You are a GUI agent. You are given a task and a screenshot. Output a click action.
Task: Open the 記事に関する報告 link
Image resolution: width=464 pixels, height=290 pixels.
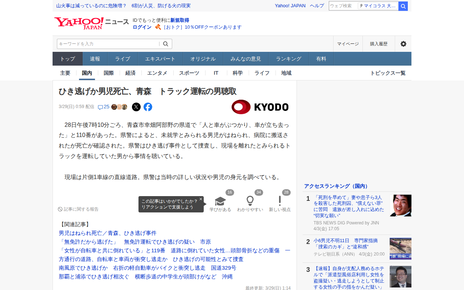[x=78, y=209]
